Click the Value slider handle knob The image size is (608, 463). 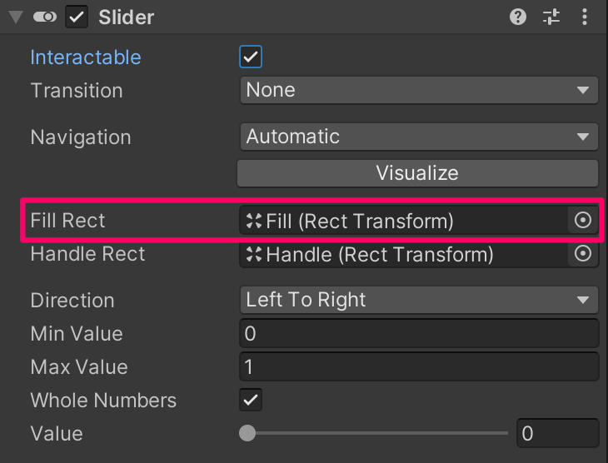(x=247, y=433)
